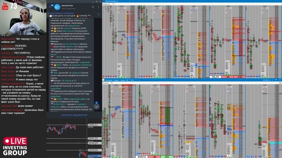Screen dimensions: 282x158
Task: Click the YouTube logo in the corner
Action: click(x=5, y=6)
